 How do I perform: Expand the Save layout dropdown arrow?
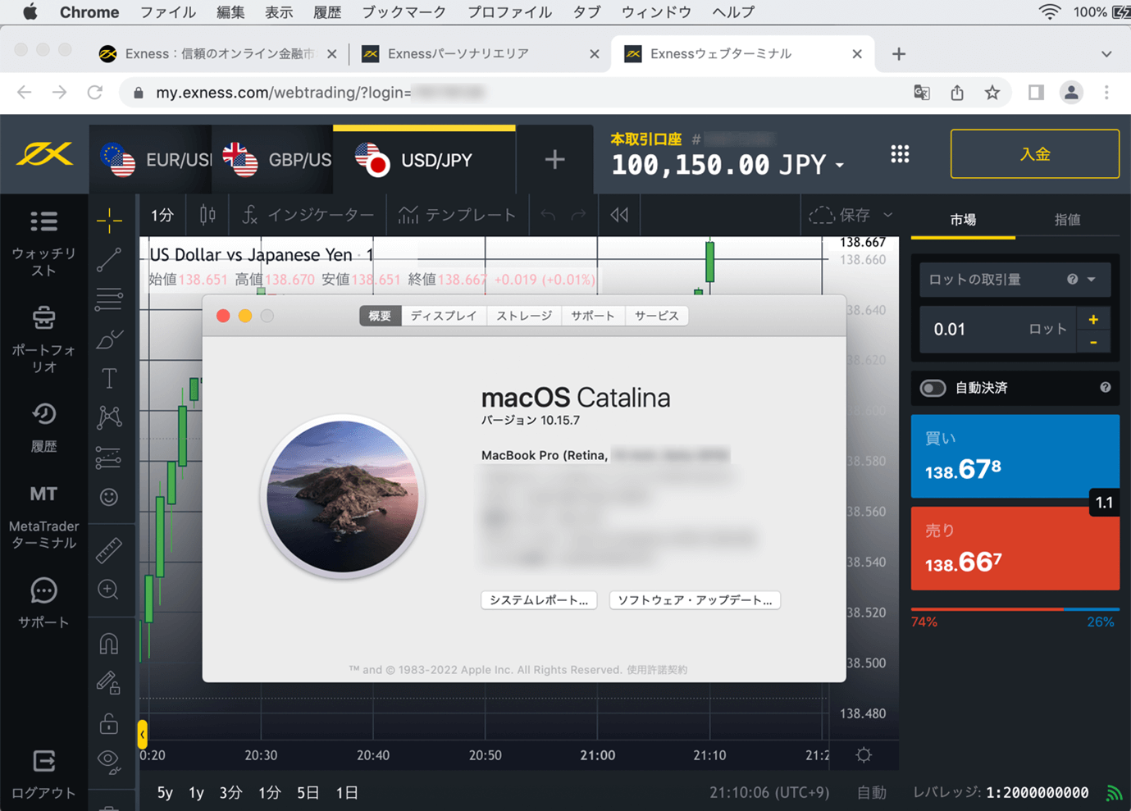point(888,215)
